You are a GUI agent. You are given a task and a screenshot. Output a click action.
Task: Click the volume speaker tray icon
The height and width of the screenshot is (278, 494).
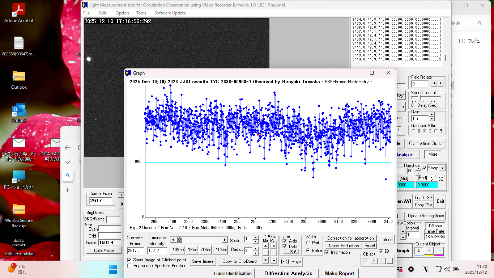point(447,269)
